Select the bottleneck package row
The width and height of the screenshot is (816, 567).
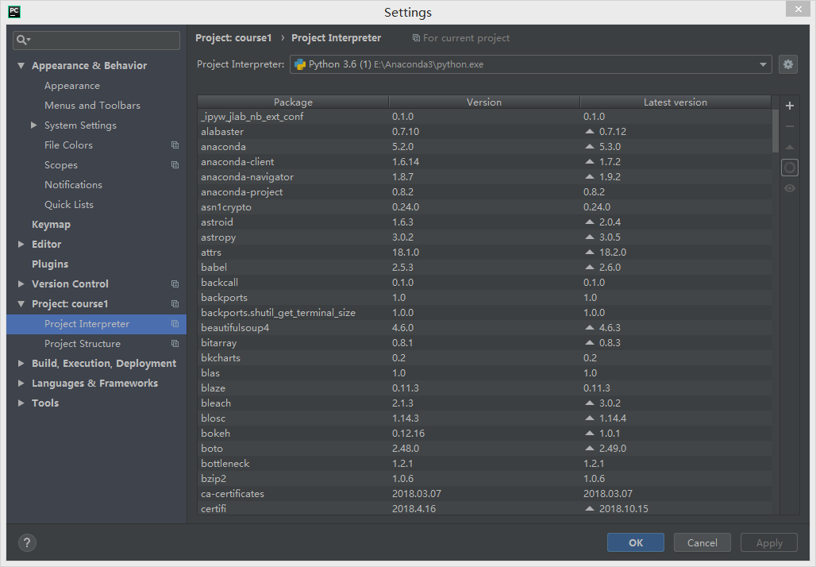(x=484, y=464)
